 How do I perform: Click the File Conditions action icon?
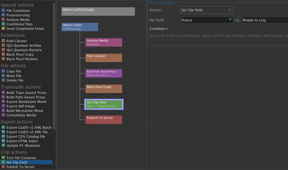tap(3, 11)
